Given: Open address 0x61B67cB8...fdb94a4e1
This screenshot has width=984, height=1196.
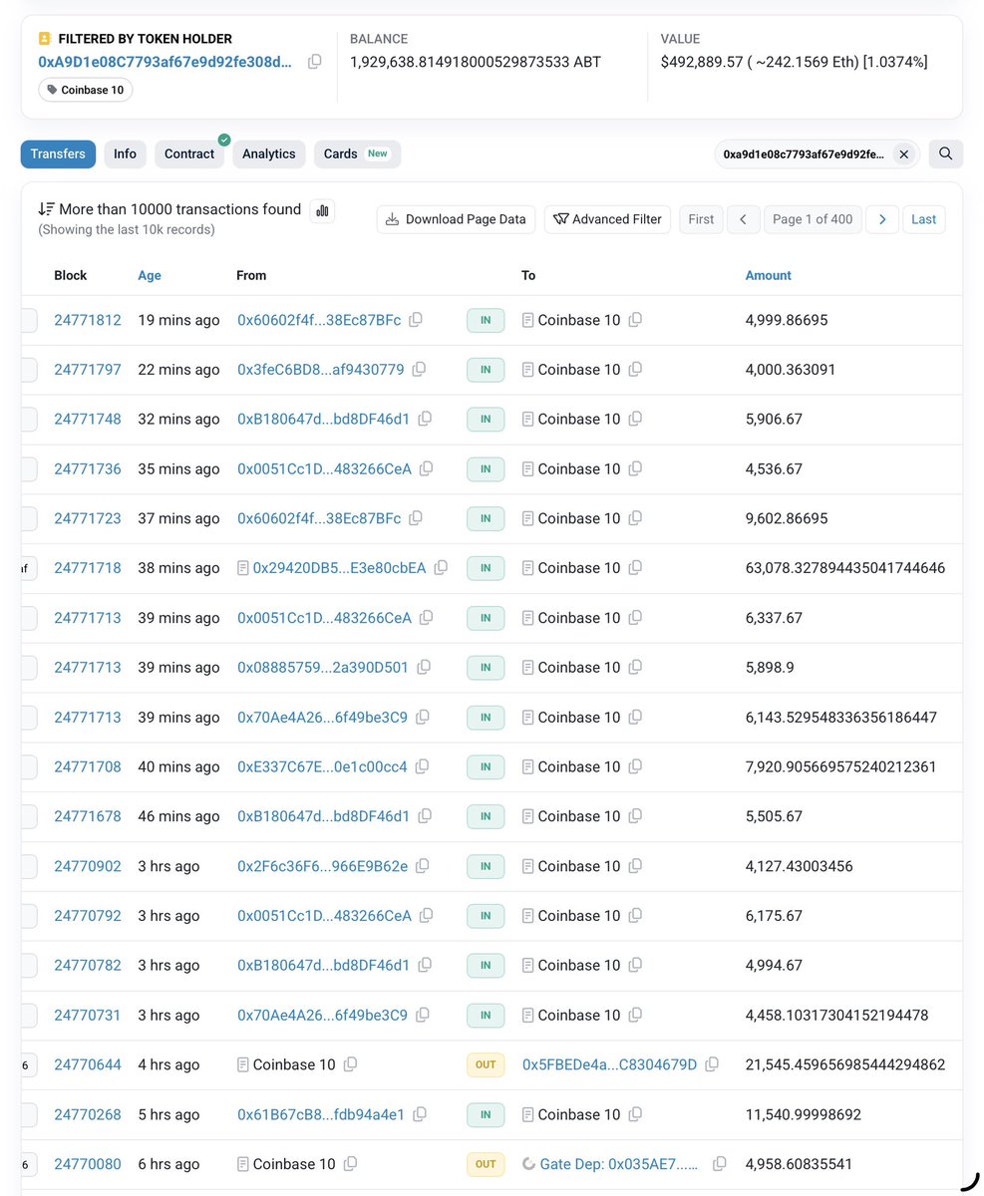Looking at the screenshot, I should coord(321,1114).
